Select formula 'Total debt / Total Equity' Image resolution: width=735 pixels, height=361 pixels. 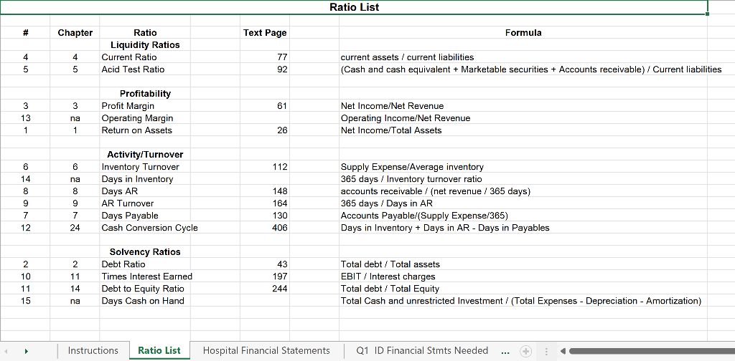pyautogui.click(x=523, y=289)
